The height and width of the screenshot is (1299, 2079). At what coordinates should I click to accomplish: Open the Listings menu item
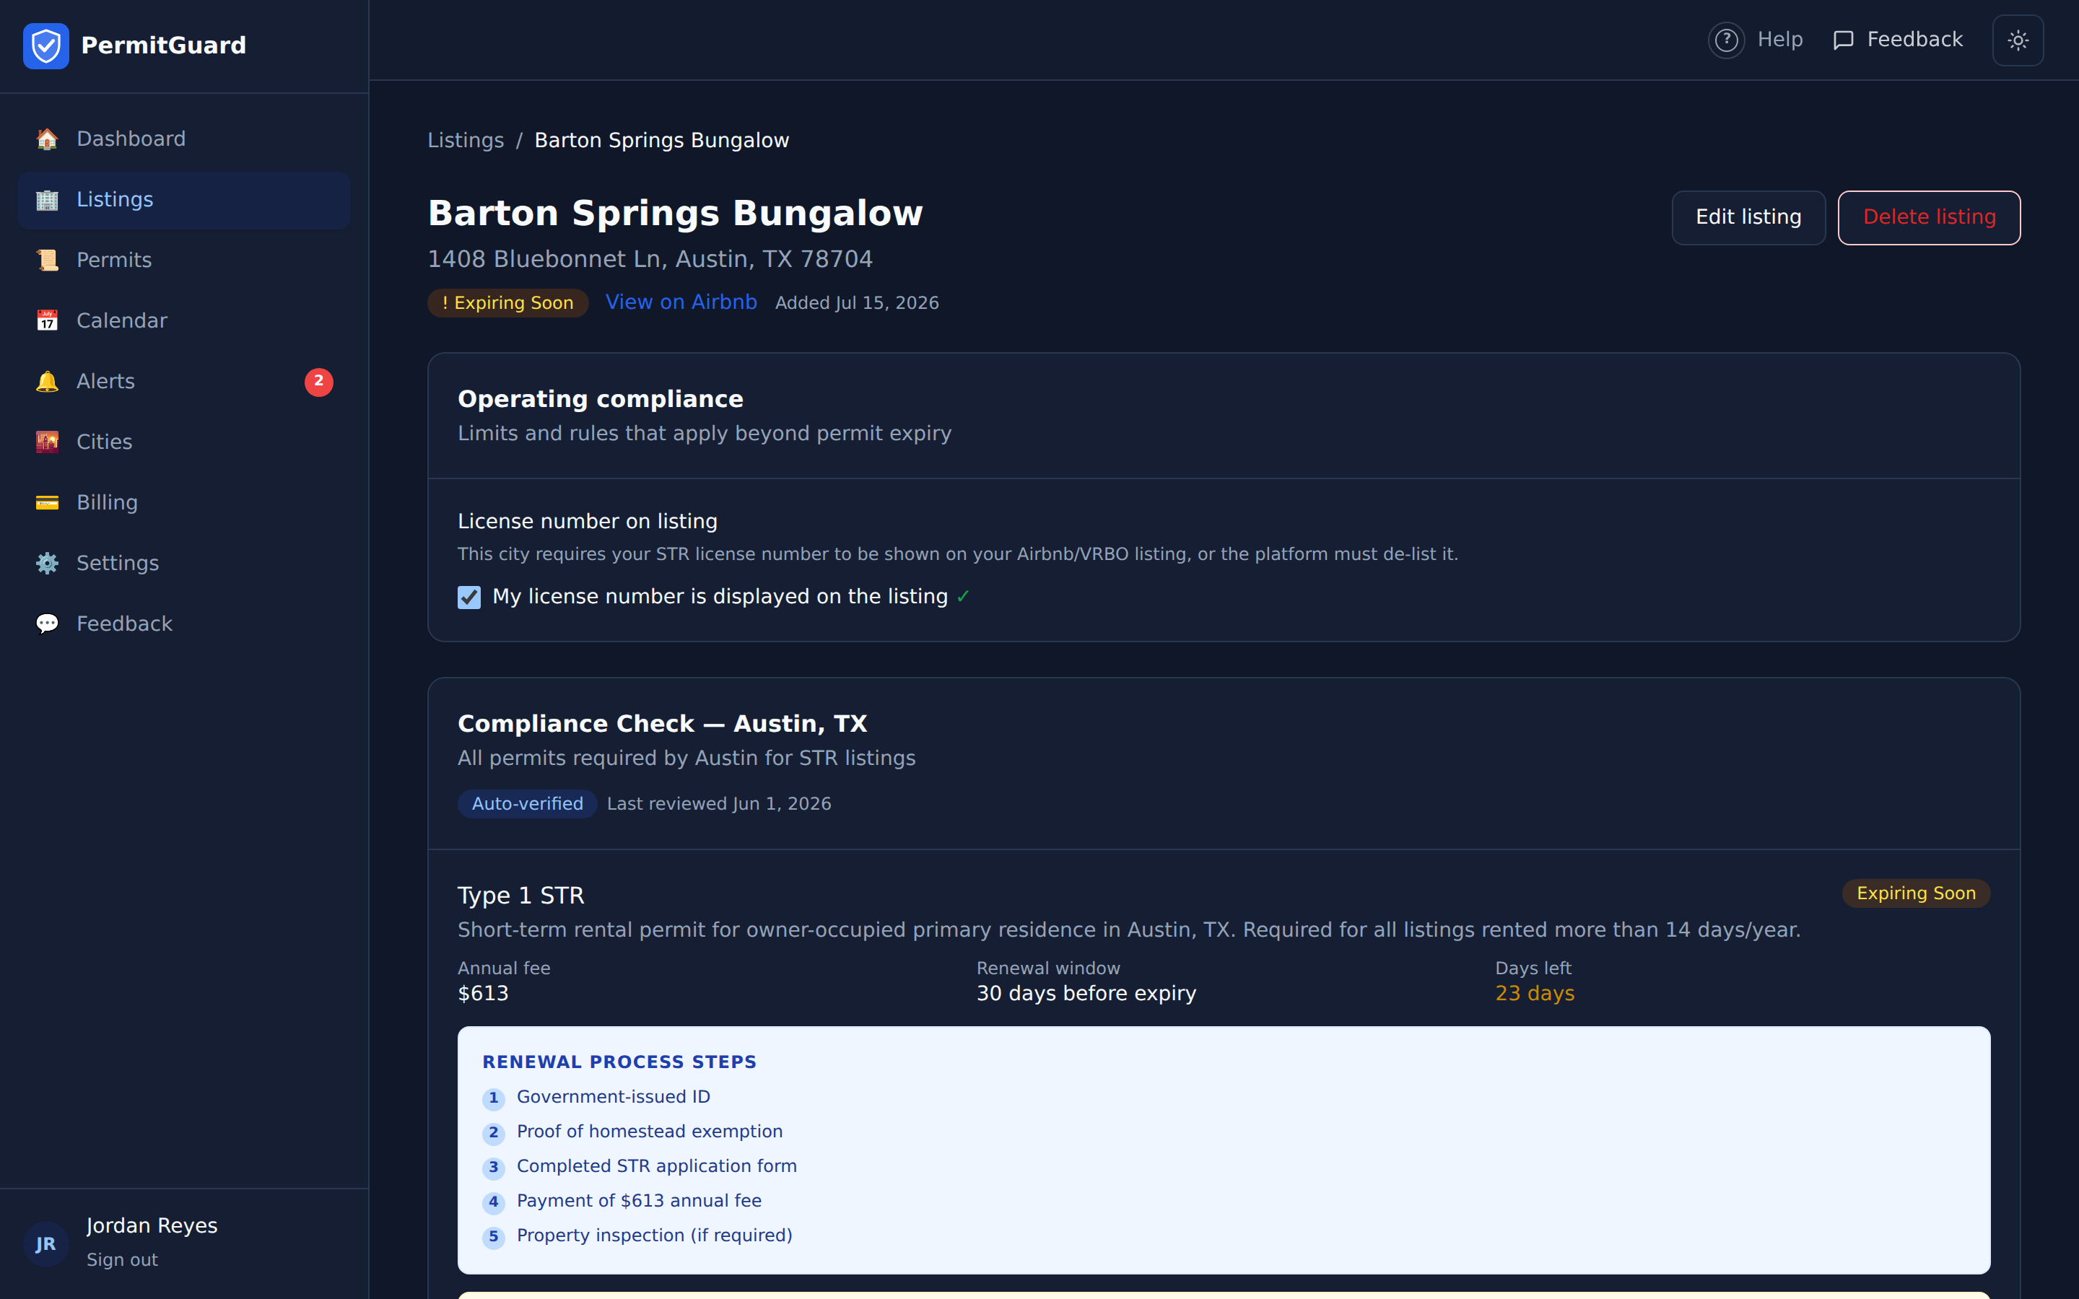point(184,199)
